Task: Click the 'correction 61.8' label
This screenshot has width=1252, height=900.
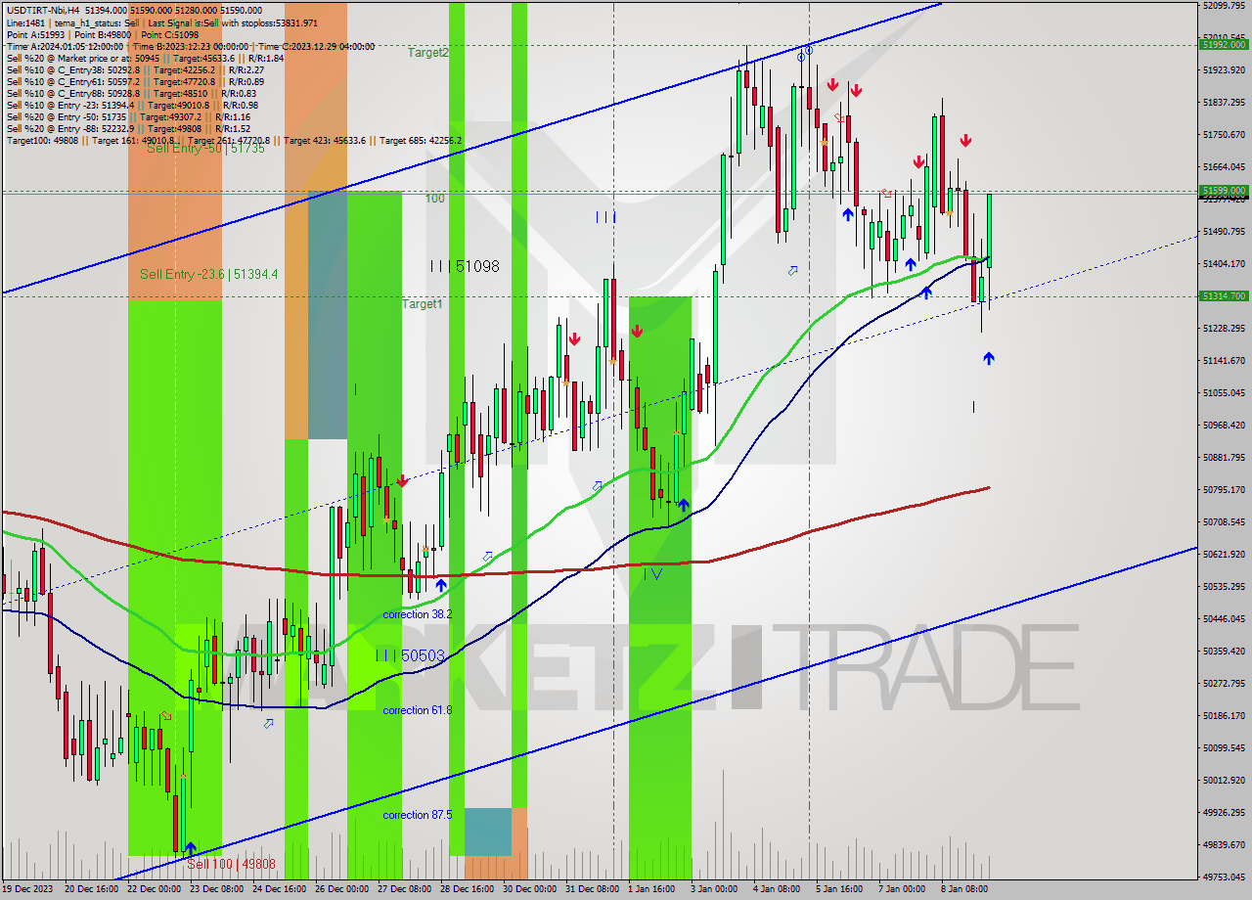Action: [x=418, y=710]
